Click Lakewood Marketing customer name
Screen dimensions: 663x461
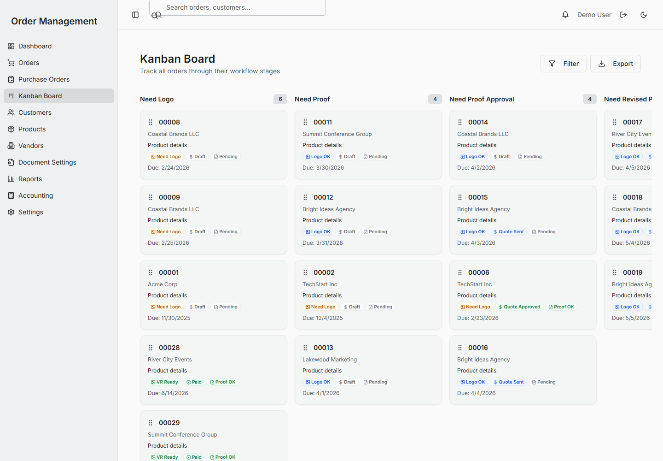[x=330, y=360]
